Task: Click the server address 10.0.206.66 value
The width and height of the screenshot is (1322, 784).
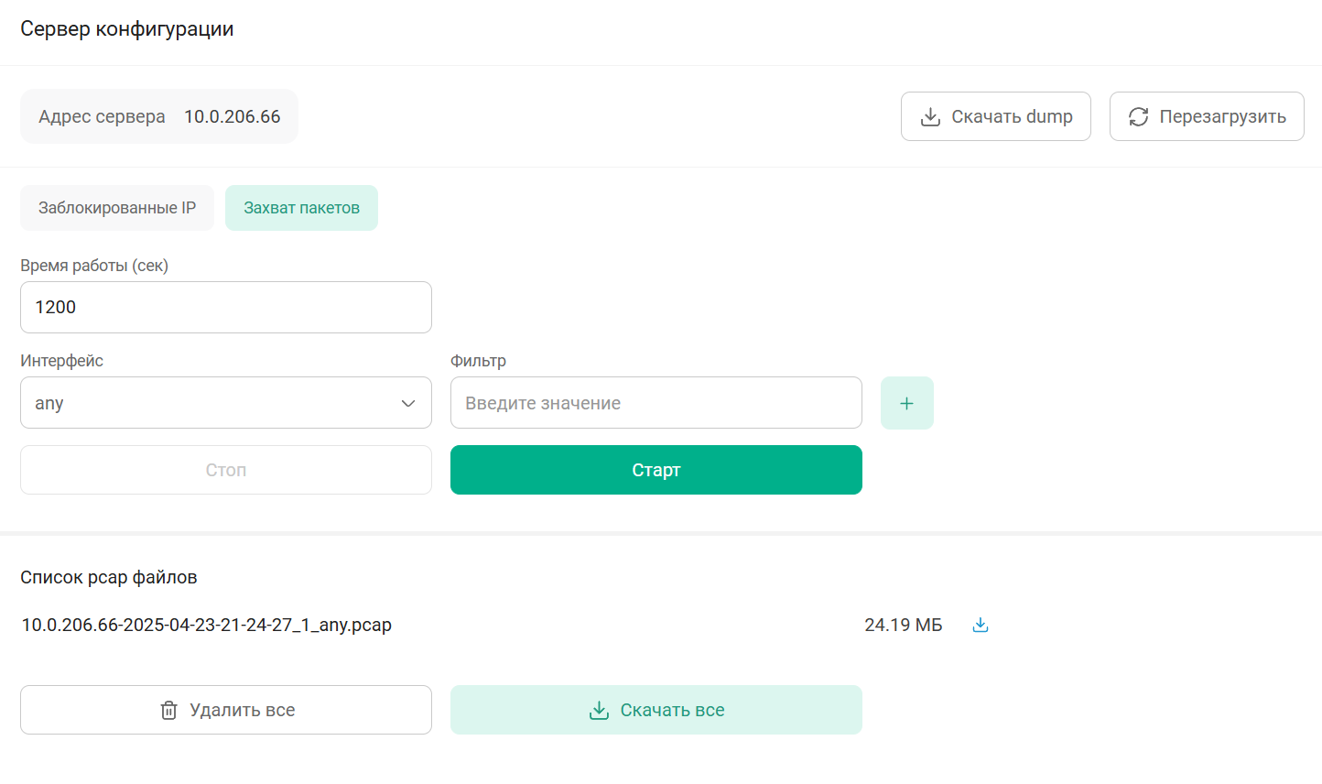Action: [x=233, y=117]
